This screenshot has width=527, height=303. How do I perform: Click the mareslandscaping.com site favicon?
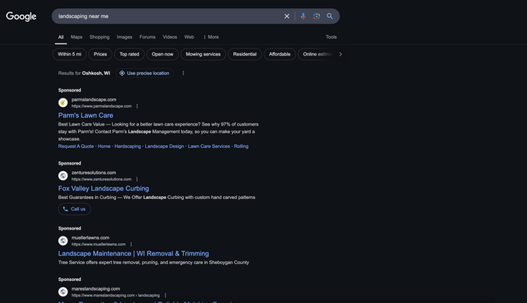point(63,292)
